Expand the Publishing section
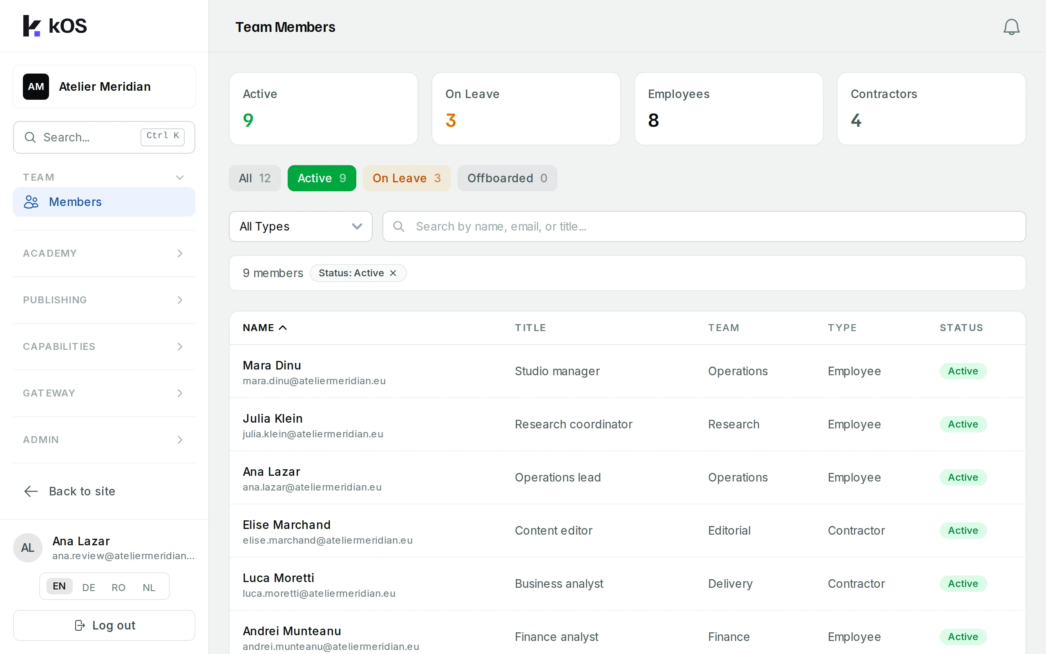 tap(104, 300)
